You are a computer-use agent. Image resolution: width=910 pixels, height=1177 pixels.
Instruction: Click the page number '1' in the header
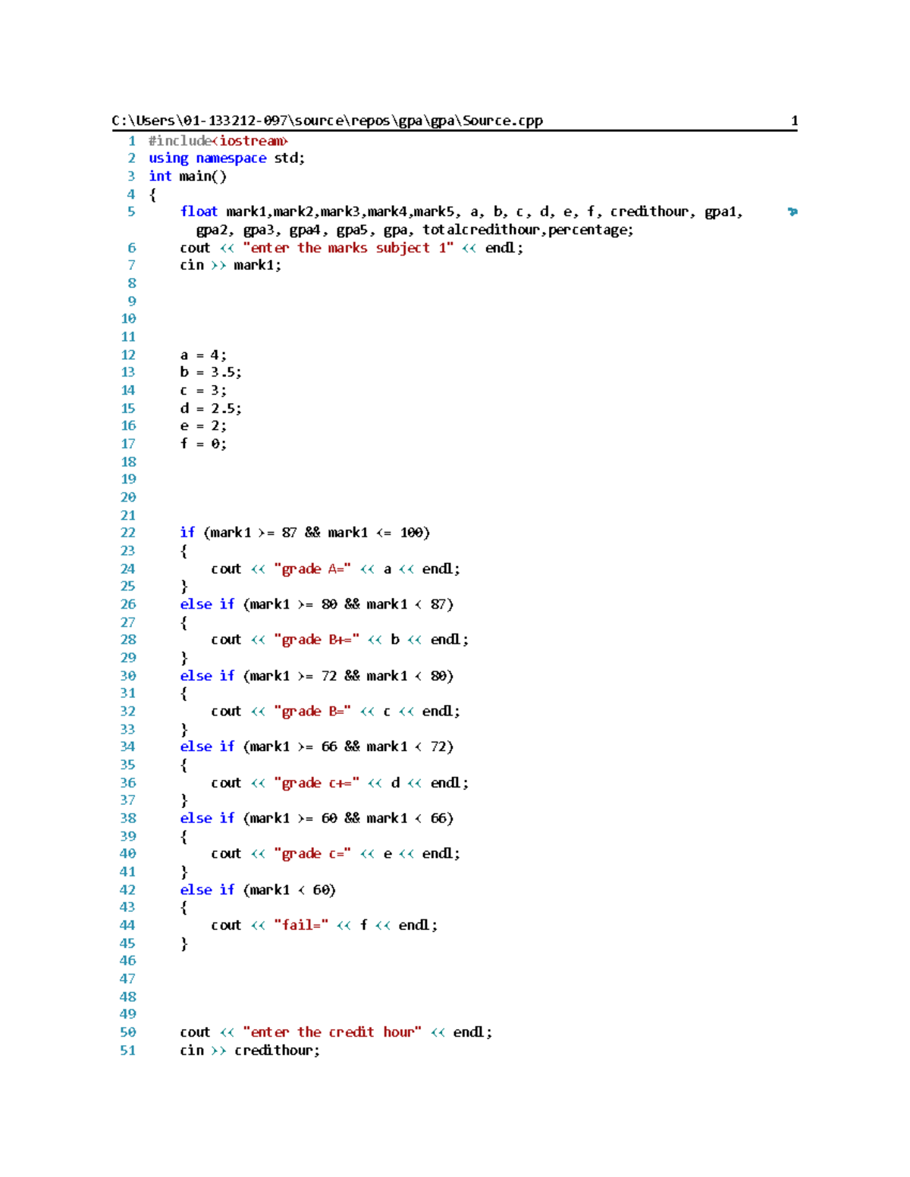coord(794,121)
